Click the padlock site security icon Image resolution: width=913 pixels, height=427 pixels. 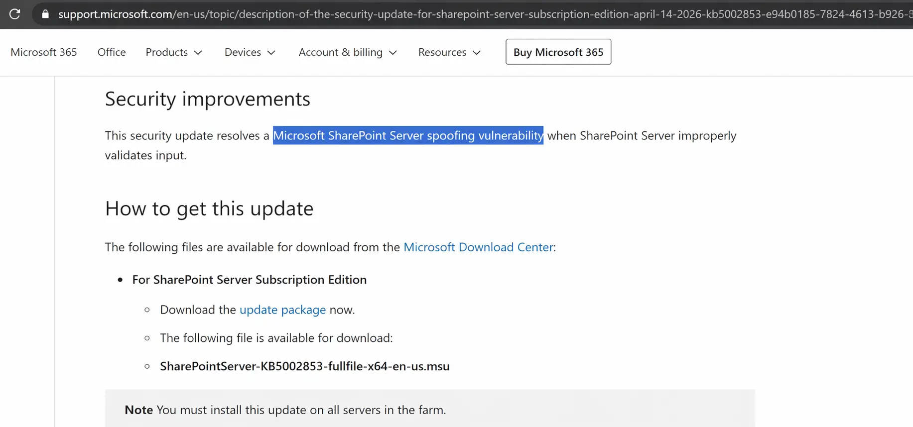coord(45,14)
